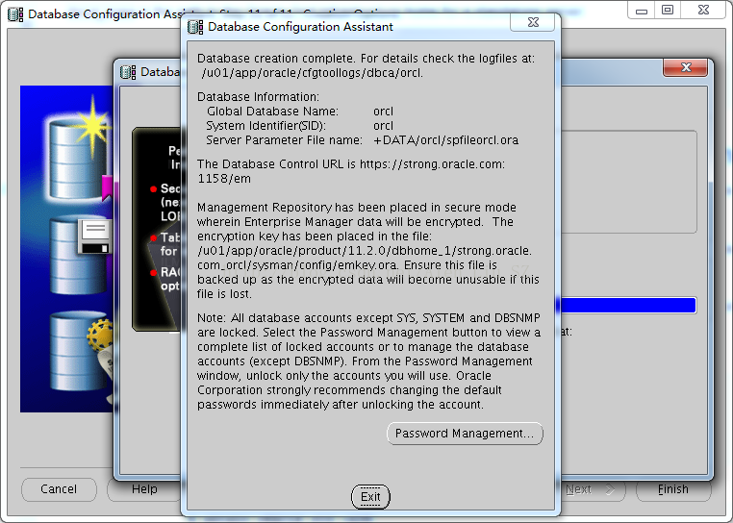Close the front Database Configuration Assistant dialog
The width and height of the screenshot is (733, 523).
click(533, 22)
